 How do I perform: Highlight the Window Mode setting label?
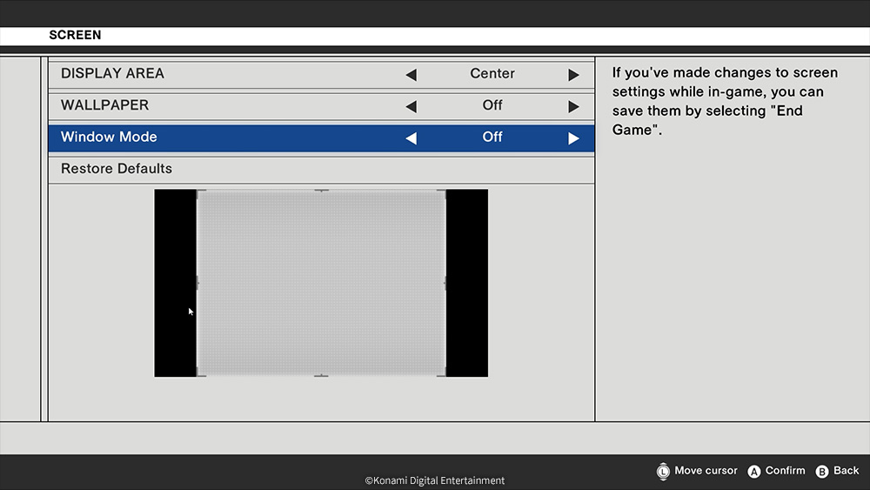(x=109, y=138)
